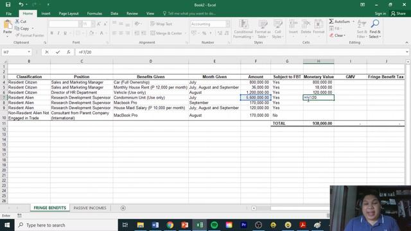Collapse the ribbon arrow
Screen dimensions: 411x231
coord(407,42)
